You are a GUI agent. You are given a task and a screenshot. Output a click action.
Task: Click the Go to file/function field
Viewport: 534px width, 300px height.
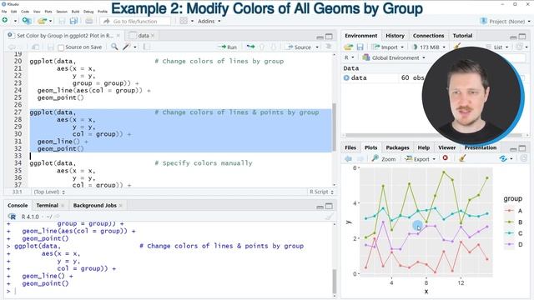135,21
